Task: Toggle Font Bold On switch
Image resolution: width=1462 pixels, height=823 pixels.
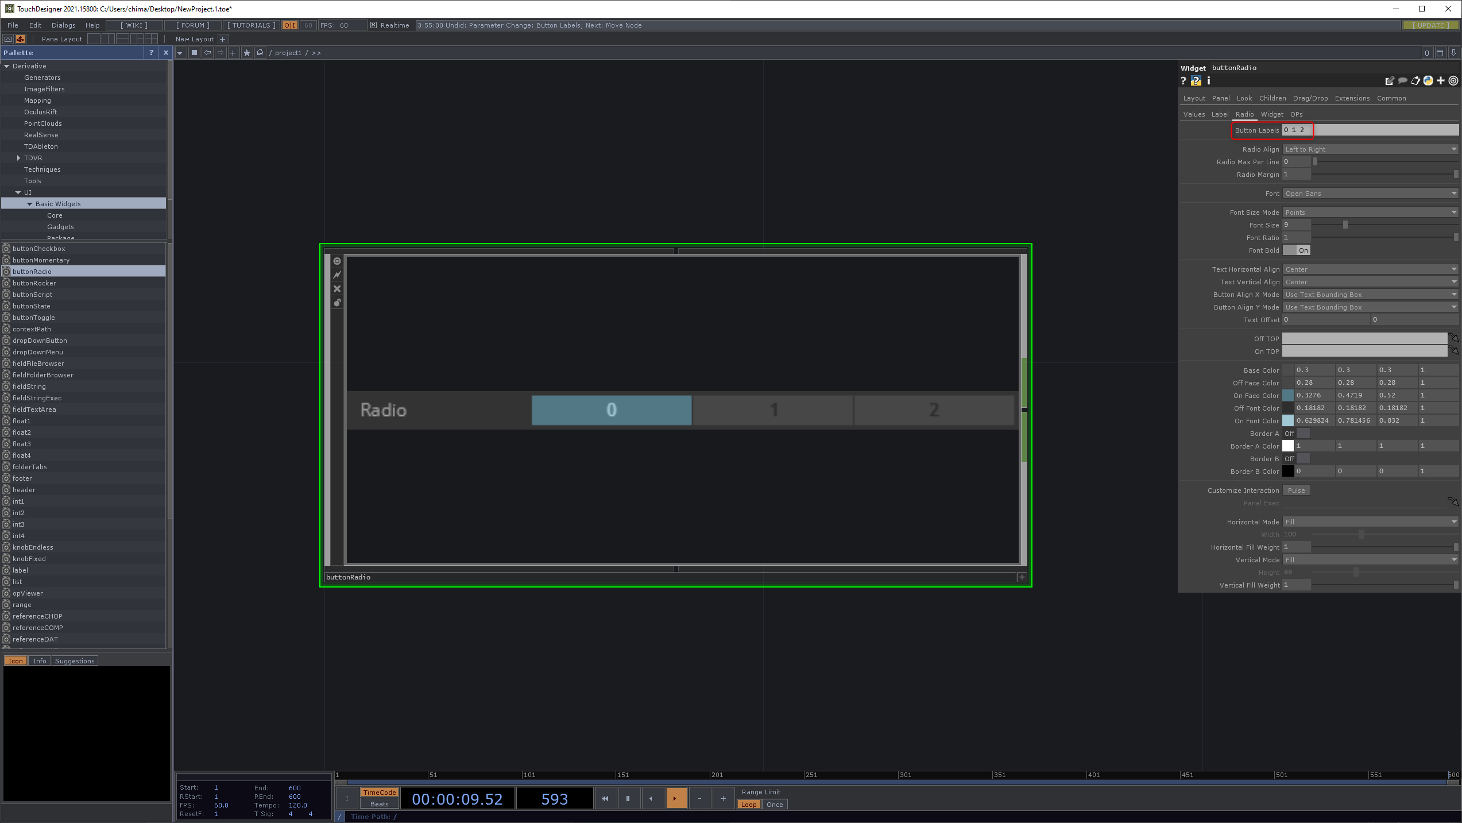Action: 1297,250
